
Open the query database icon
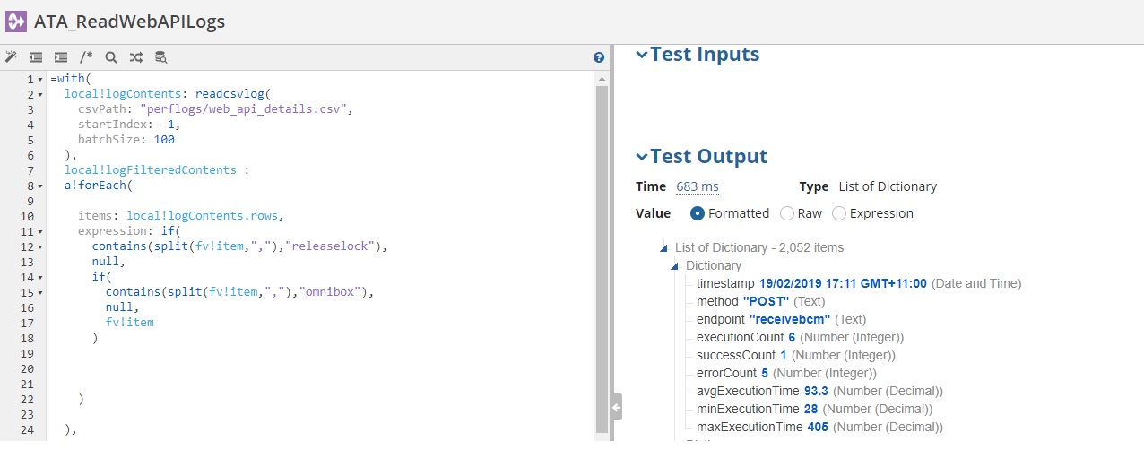point(160,57)
